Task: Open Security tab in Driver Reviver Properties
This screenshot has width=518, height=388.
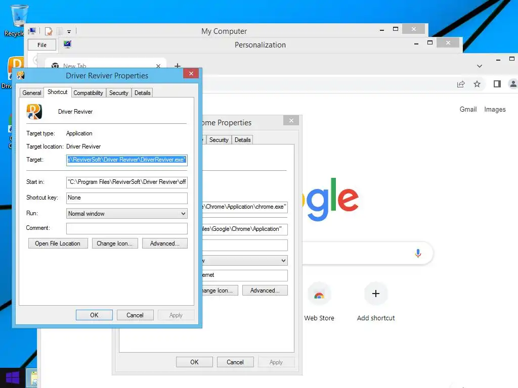Action: (118, 93)
